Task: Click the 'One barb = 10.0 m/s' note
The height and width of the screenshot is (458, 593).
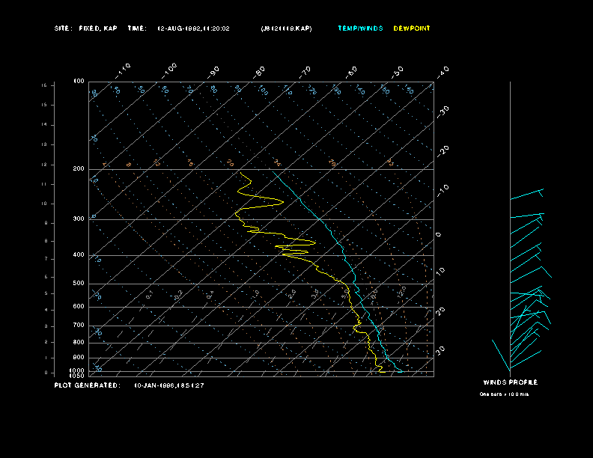Action: point(504,394)
